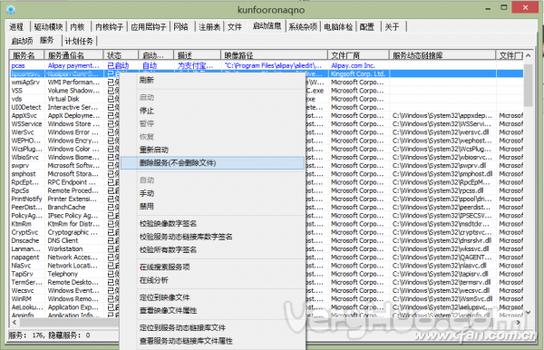Screen dimensions: 544x350
Task: Select the 启动信息 tab
Action: tap(267, 25)
